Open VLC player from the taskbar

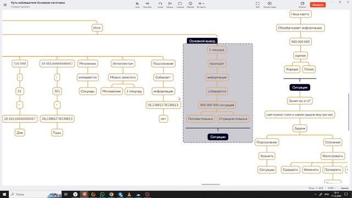pyautogui.click(x=129, y=194)
